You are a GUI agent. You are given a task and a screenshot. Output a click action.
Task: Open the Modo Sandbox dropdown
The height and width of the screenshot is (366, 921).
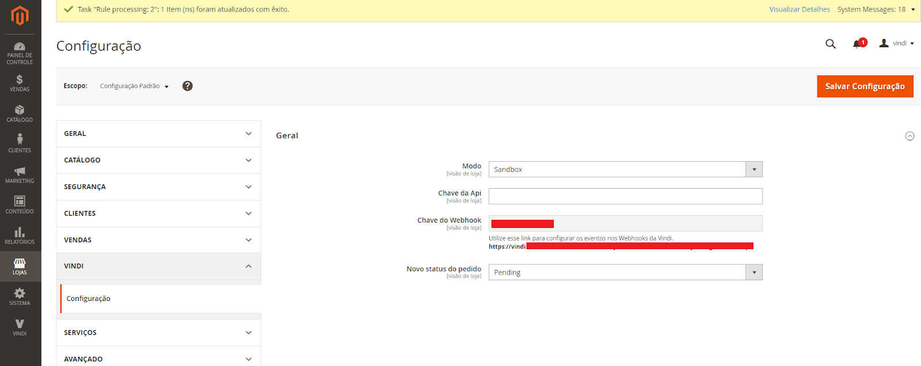pos(625,169)
